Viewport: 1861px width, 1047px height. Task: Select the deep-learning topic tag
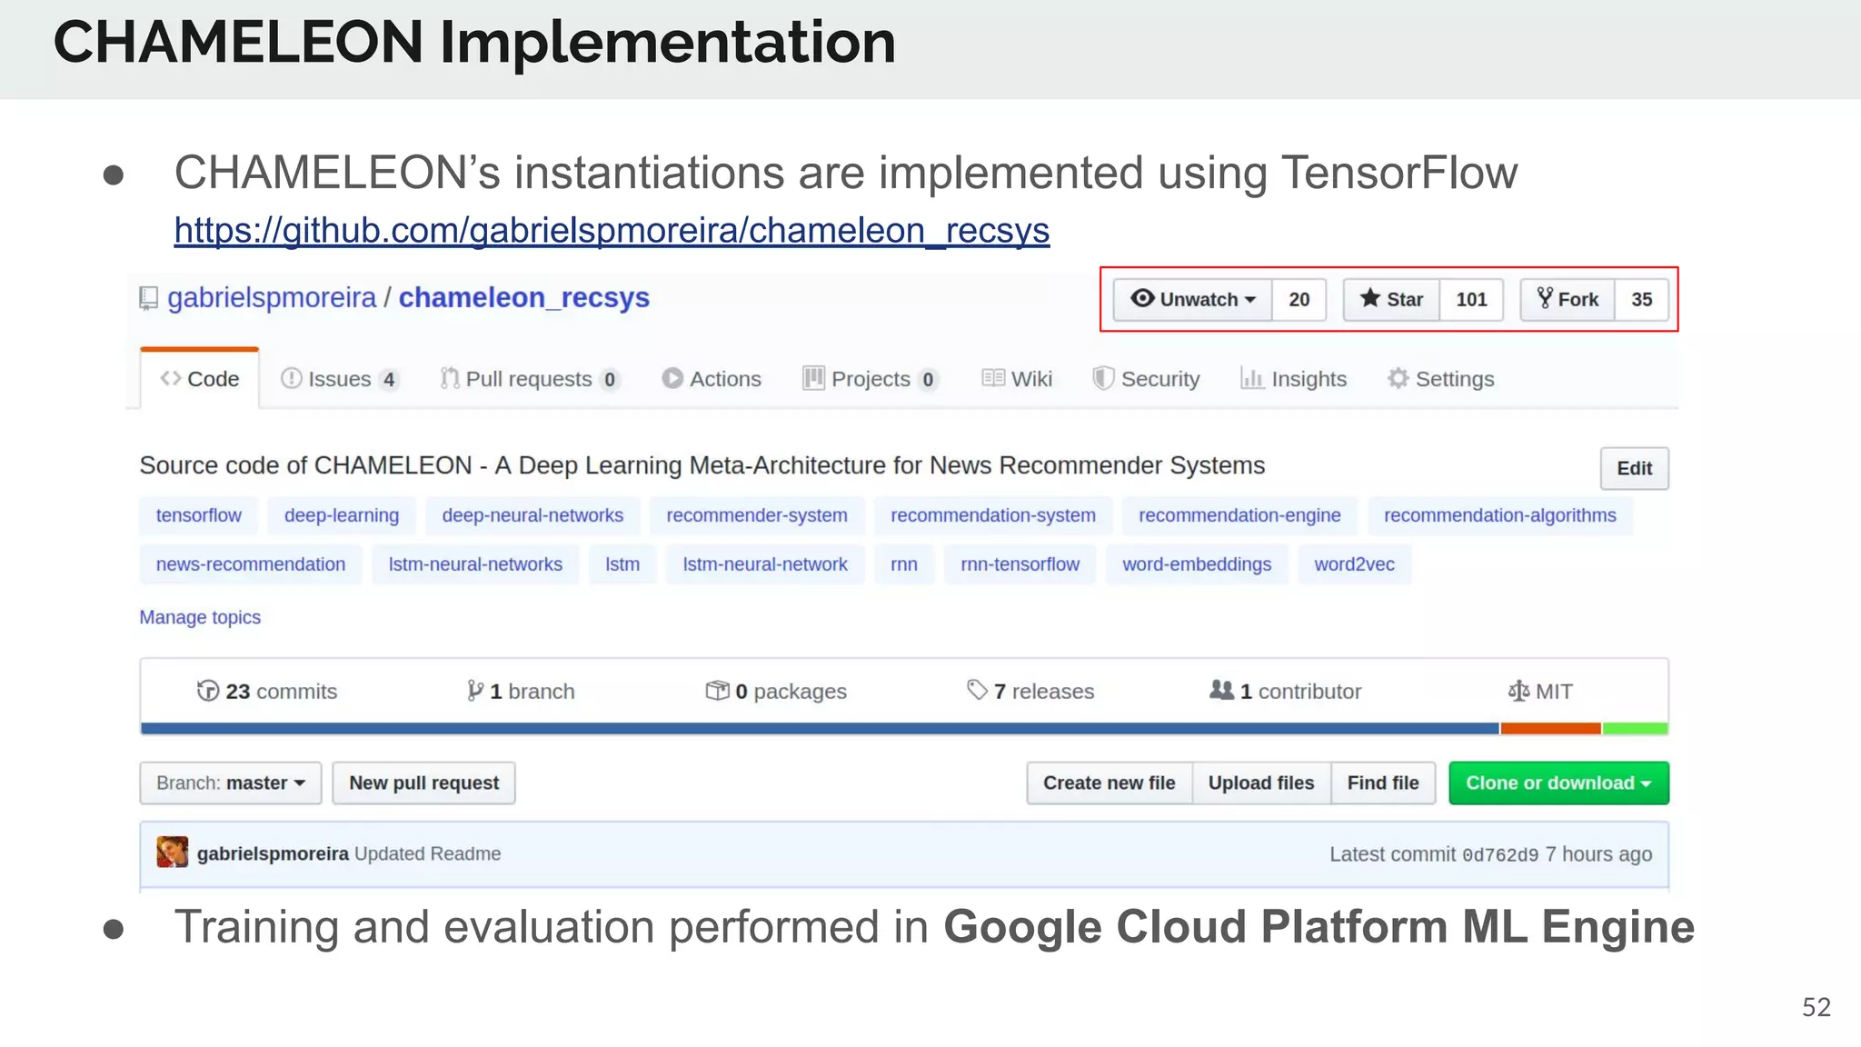tap(342, 515)
